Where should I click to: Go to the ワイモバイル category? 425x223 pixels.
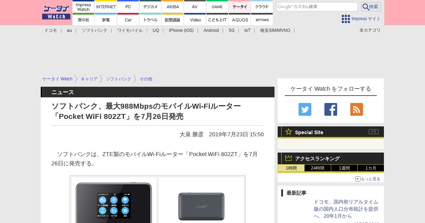coord(130,30)
